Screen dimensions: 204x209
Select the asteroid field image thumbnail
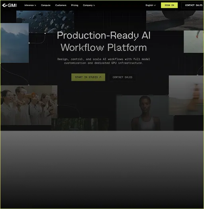tap(45, 21)
